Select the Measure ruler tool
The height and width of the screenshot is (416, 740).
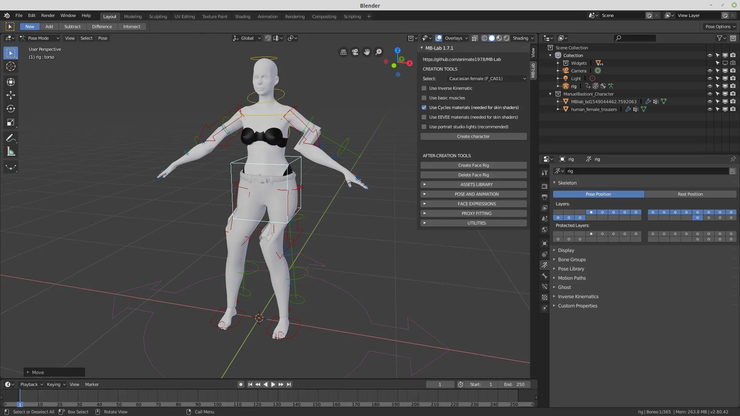pos(11,152)
